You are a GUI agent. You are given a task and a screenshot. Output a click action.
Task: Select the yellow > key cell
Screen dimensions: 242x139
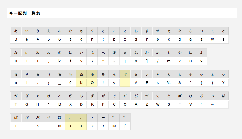tap(81, 126)
